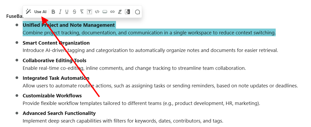Click the magic wand AI icon
This screenshot has height=127, width=311.
click(x=28, y=12)
